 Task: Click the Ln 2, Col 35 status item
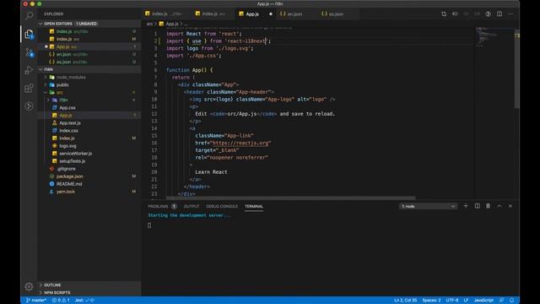(405, 301)
